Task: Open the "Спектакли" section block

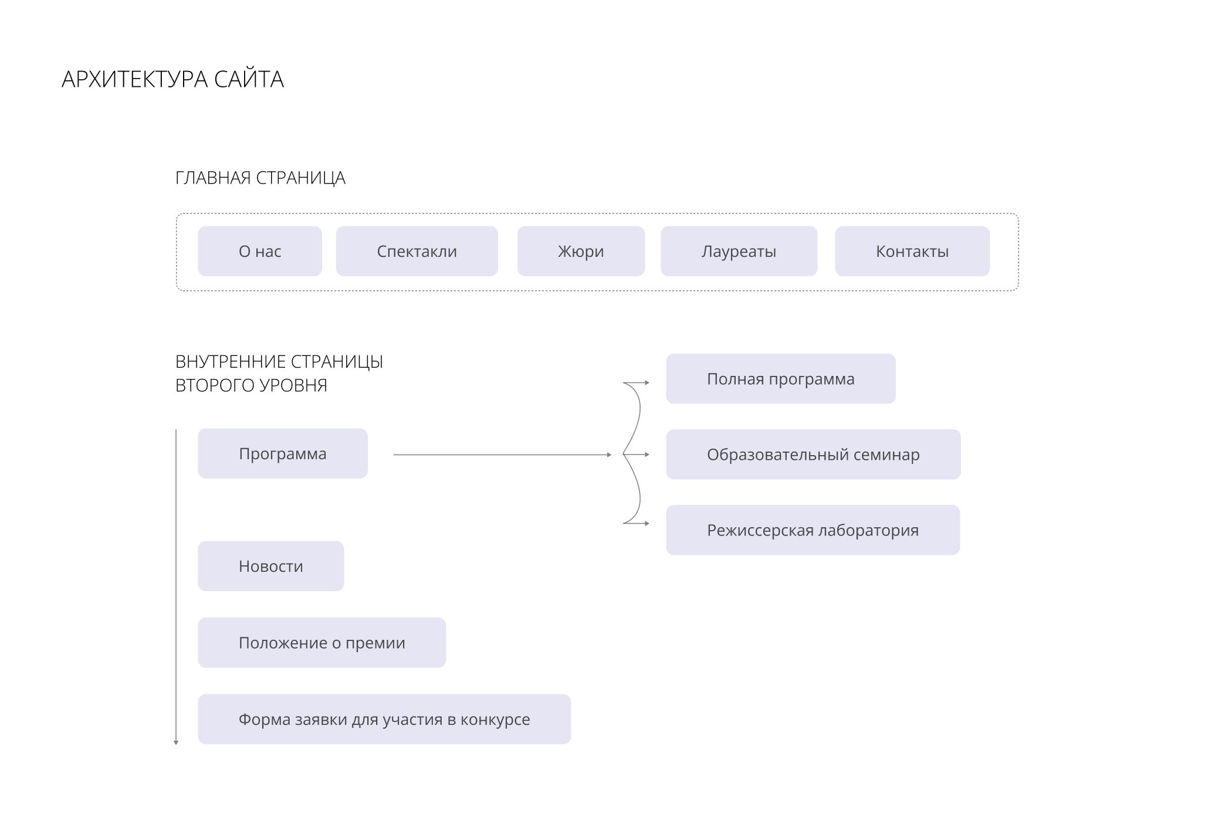Action: click(x=417, y=251)
